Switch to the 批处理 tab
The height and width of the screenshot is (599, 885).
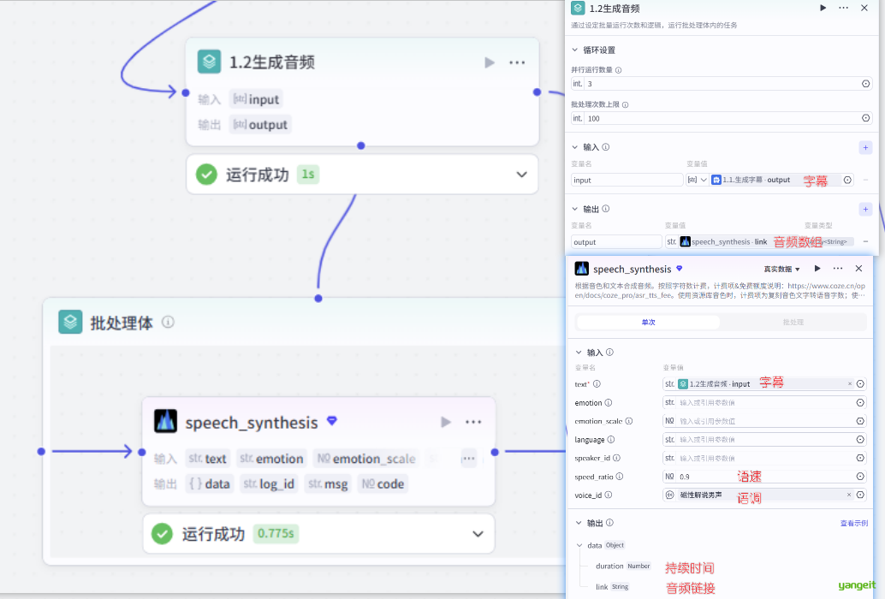pyautogui.click(x=793, y=323)
